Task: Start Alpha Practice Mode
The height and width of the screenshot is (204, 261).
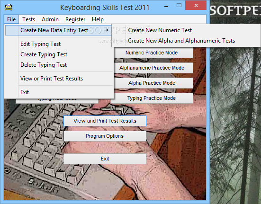Action: click(x=153, y=83)
